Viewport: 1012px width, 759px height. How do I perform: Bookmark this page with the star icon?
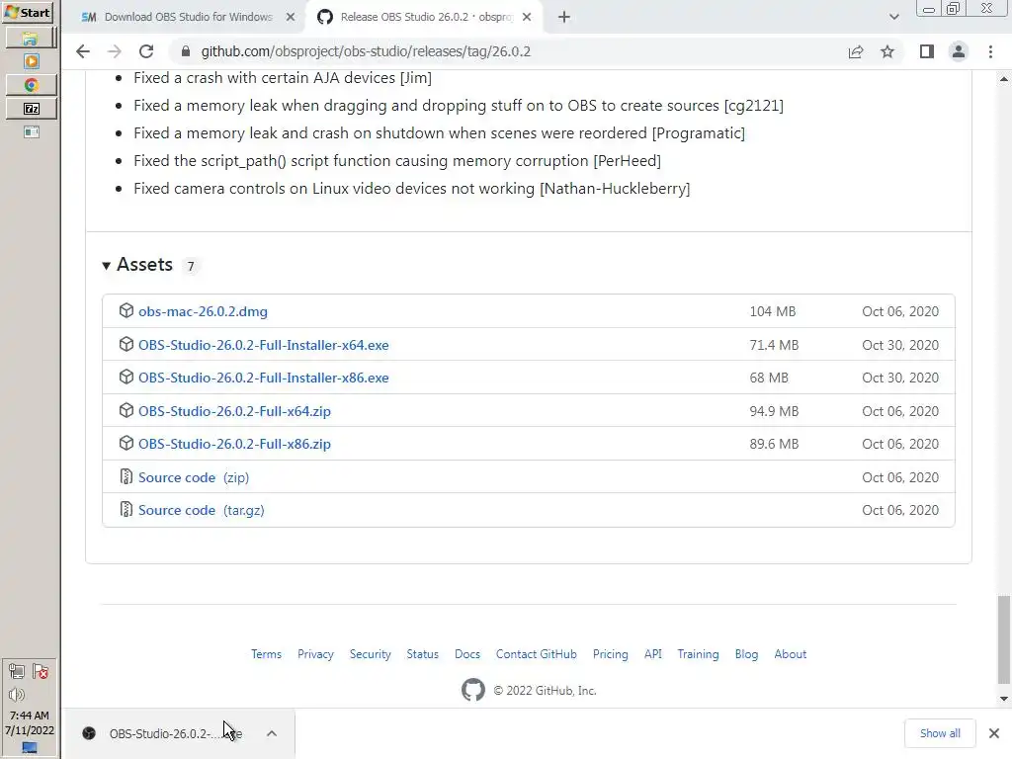pyautogui.click(x=887, y=51)
